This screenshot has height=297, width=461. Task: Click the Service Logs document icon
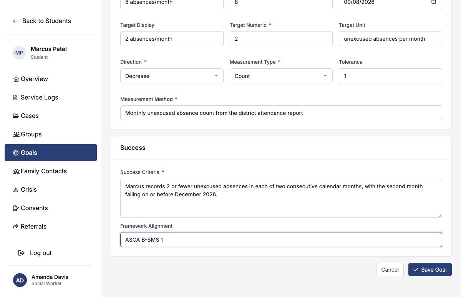[x=15, y=98]
